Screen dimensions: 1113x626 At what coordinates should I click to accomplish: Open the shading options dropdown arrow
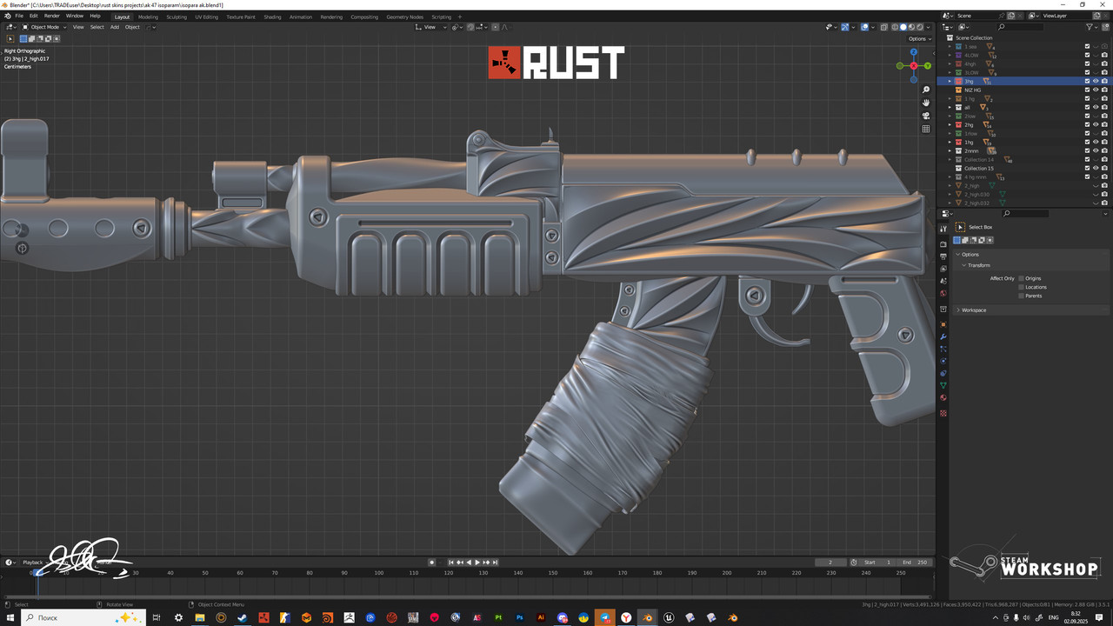click(x=929, y=27)
